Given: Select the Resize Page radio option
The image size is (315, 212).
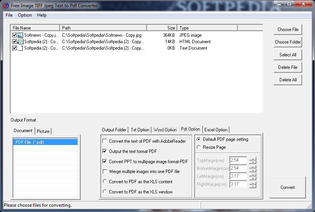Looking at the screenshot, I should click(199, 147).
